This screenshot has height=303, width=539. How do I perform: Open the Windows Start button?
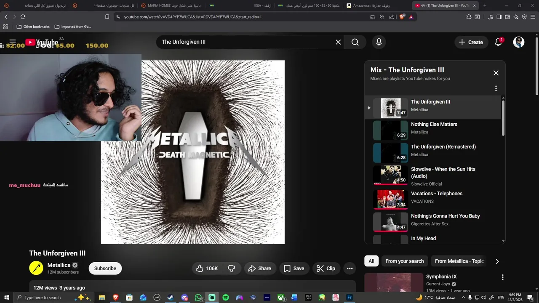[6, 298]
